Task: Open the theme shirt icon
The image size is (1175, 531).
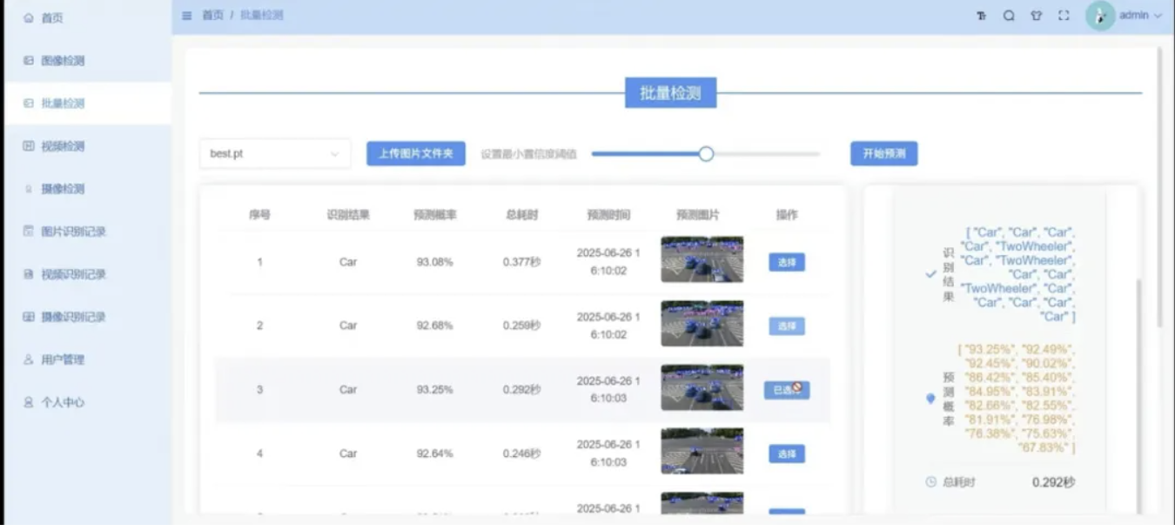Action: point(1036,16)
